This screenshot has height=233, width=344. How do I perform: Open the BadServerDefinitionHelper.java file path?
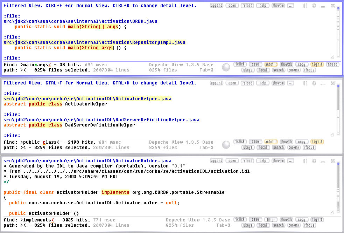pyautogui.click(x=101, y=120)
